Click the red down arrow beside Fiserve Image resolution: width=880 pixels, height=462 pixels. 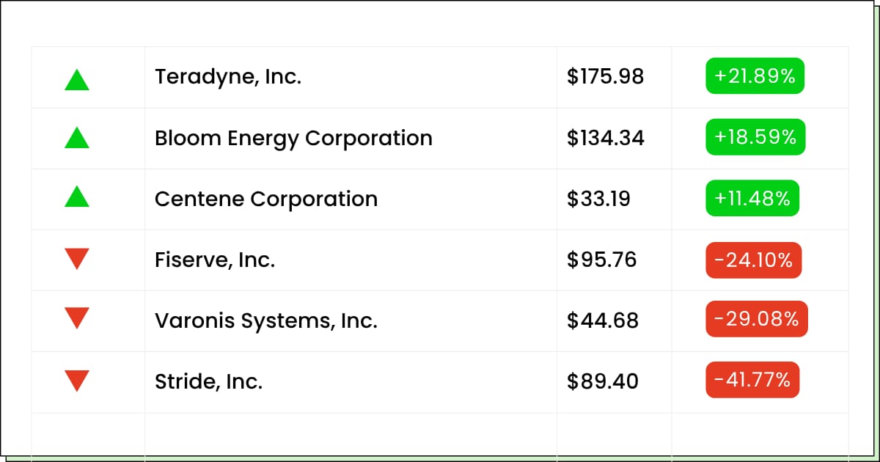pos(77,259)
